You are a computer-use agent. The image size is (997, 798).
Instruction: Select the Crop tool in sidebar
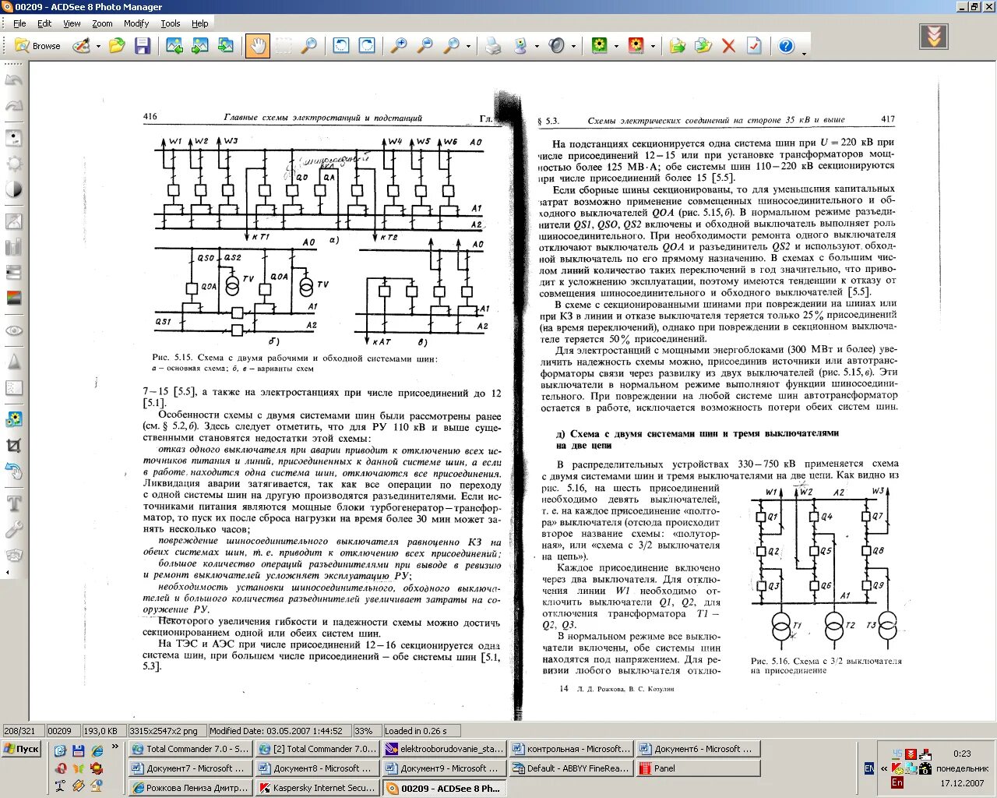[14, 446]
